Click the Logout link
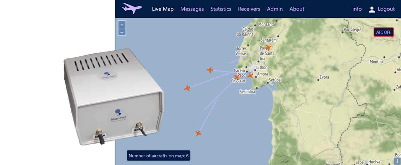401x165 pixels. pos(386,9)
